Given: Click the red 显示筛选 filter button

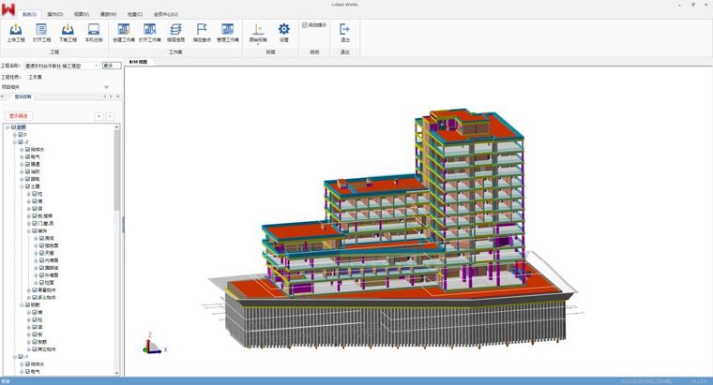Looking at the screenshot, I should (x=20, y=116).
